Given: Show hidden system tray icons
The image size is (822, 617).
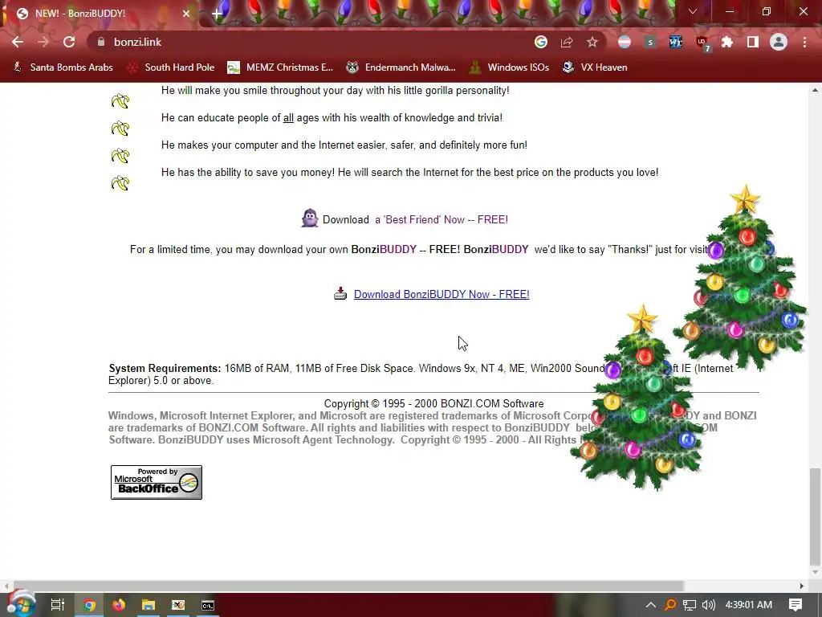Looking at the screenshot, I should pos(650,605).
